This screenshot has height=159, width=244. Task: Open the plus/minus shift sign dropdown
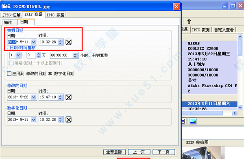[x=18, y=55]
